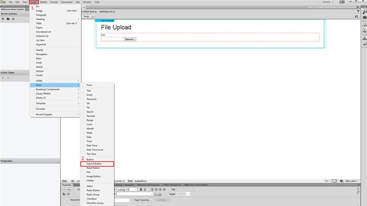Image resolution: width=367 pixels, height=206 pixels.
Task: Delete server action with the X icon
Action: pos(13,19)
